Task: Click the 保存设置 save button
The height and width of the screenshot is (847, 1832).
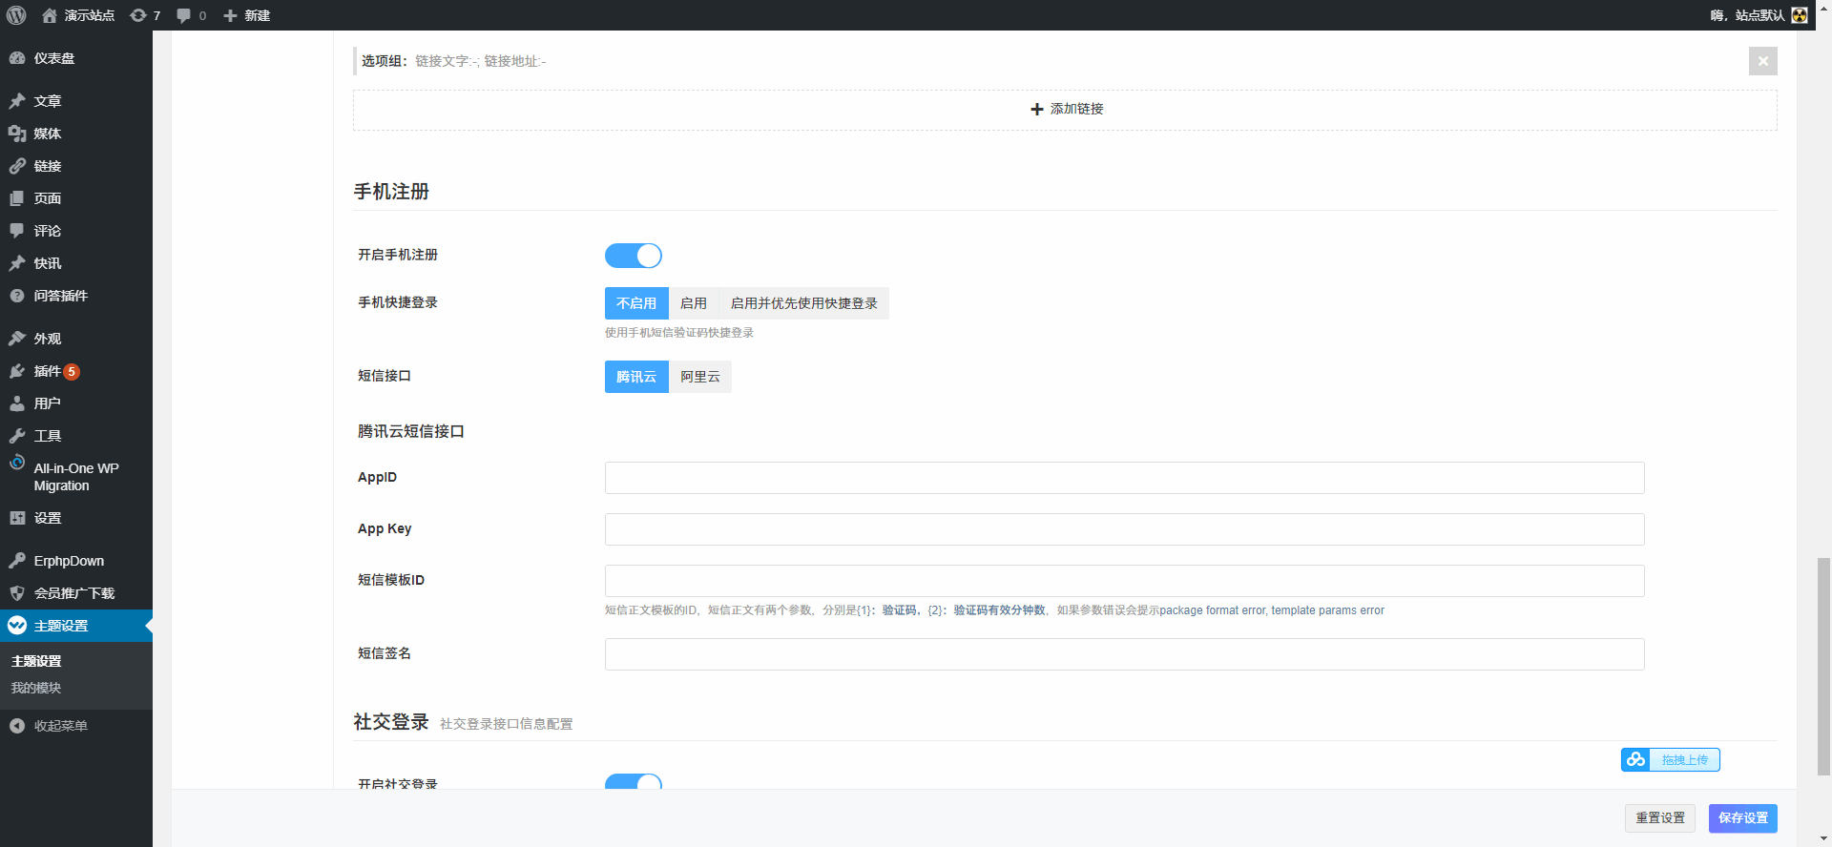Action: [1742, 817]
